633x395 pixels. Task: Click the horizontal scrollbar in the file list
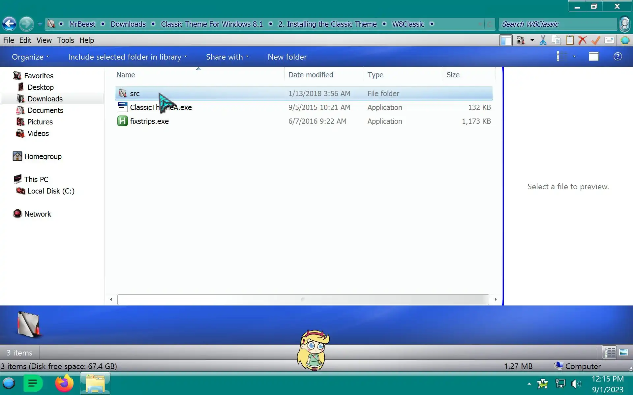coord(303,300)
